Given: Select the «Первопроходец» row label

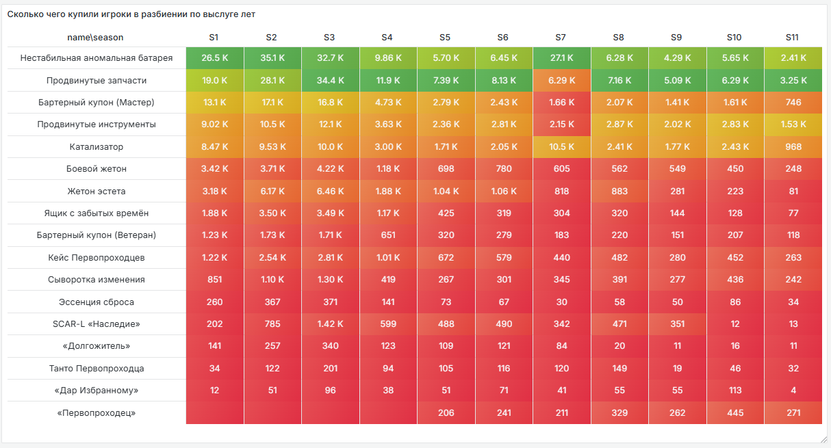Looking at the screenshot, I should coord(97,413).
